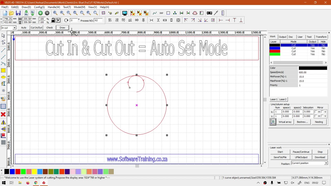This screenshot has width=331, height=186.
Task: Open the Preview monitor icon
Action: (125, 13)
